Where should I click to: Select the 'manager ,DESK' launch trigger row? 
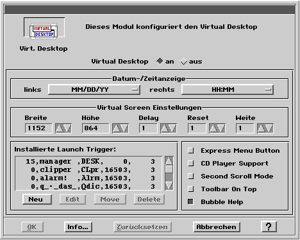click(88, 161)
